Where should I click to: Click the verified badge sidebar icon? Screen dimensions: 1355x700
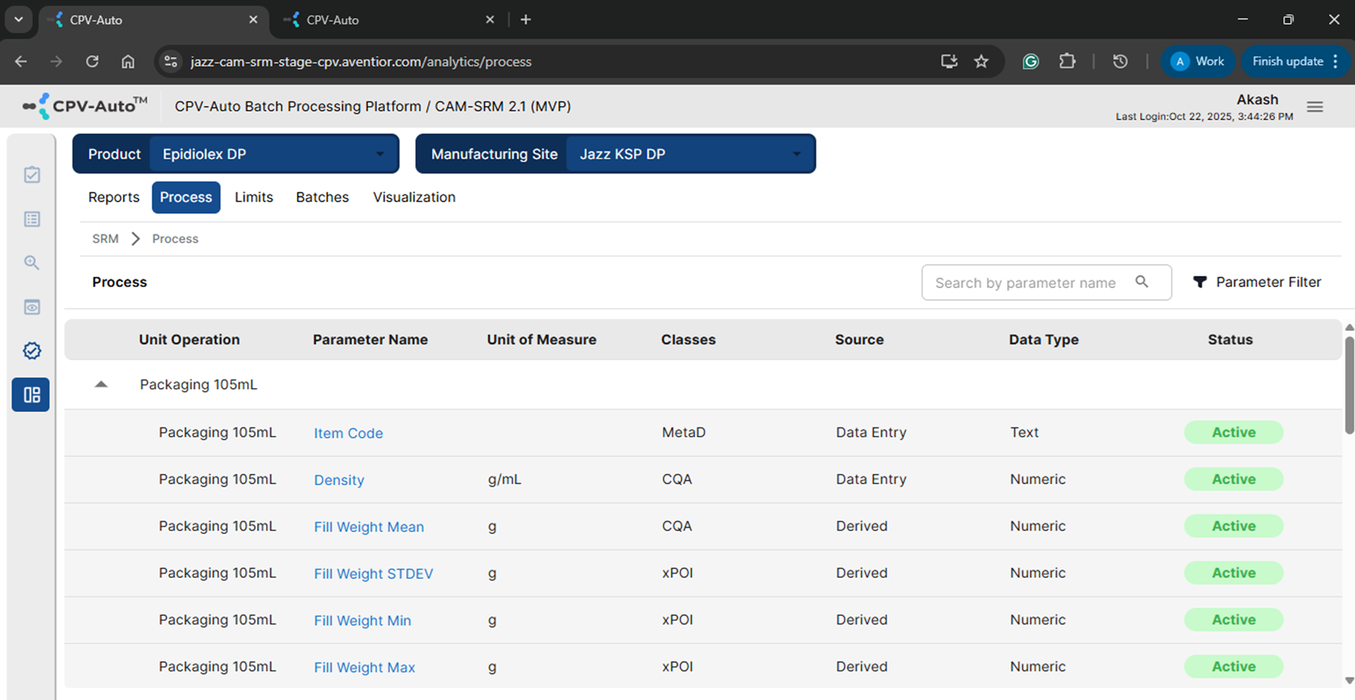(32, 351)
